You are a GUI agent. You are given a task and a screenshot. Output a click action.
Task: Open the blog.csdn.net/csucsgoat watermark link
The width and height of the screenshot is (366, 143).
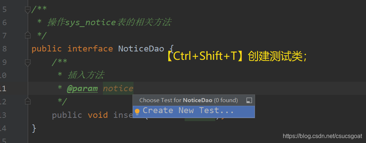point(322,136)
